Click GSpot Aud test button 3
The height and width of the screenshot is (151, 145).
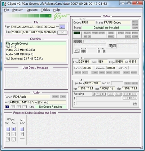pos(13,139)
